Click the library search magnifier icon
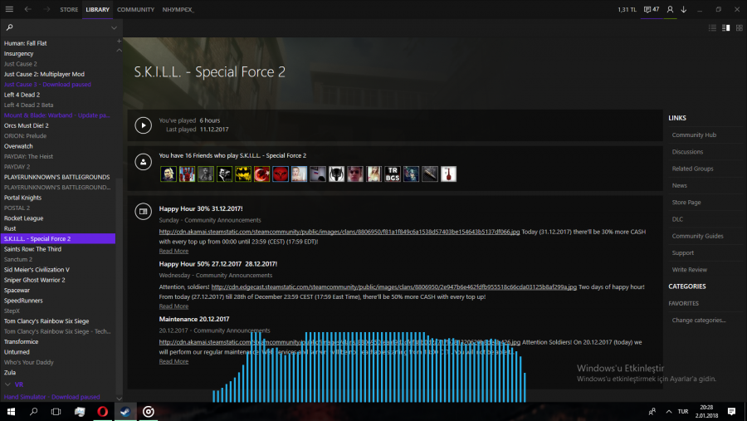 point(9,27)
